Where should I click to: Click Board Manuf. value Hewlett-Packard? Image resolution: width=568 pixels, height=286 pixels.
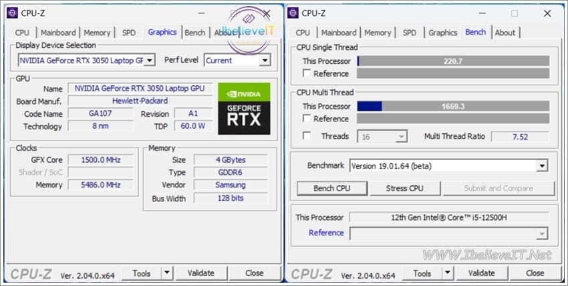tap(140, 101)
